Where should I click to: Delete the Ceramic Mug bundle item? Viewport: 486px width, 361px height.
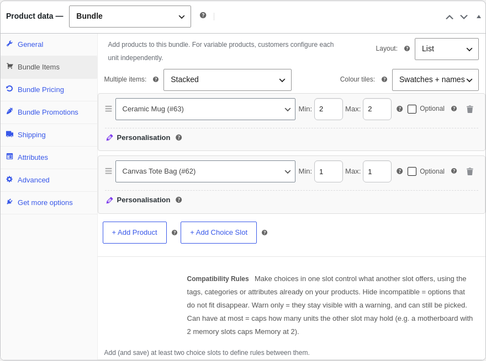pos(470,109)
